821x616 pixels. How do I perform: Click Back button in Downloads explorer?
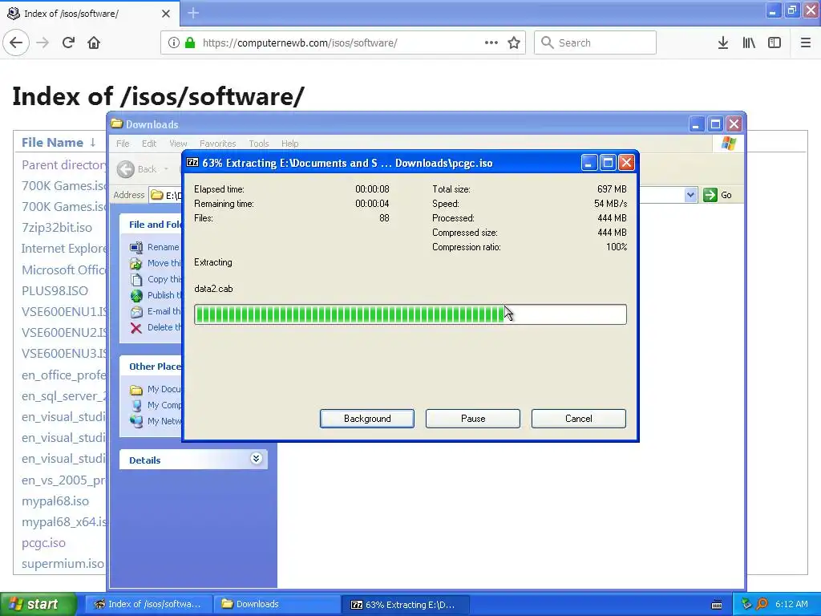[136, 169]
